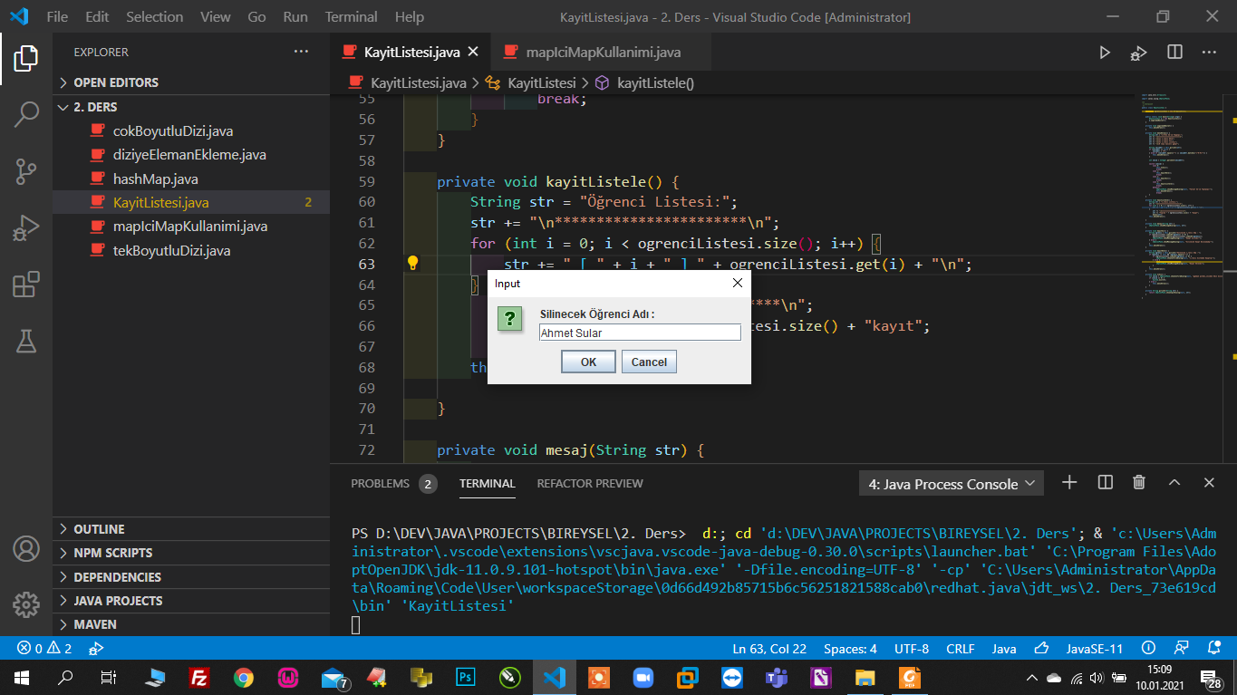Open the Search view in activity bar
The height and width of the screenshot is (695, 1237).
(x=26, y=114)
